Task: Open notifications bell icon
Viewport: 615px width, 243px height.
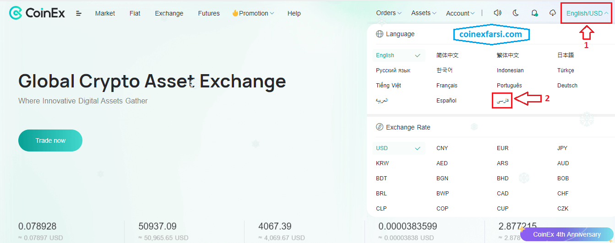Action: pos(534,13)
